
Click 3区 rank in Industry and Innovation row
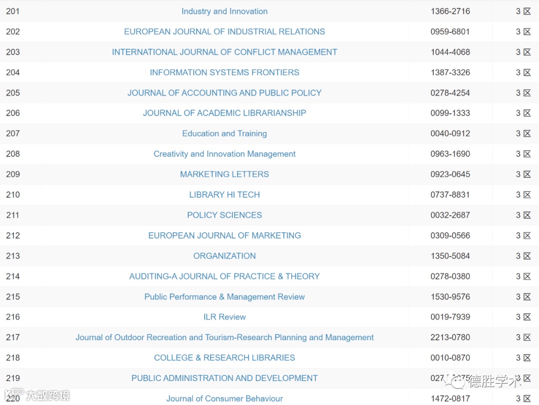click(523, 11)
